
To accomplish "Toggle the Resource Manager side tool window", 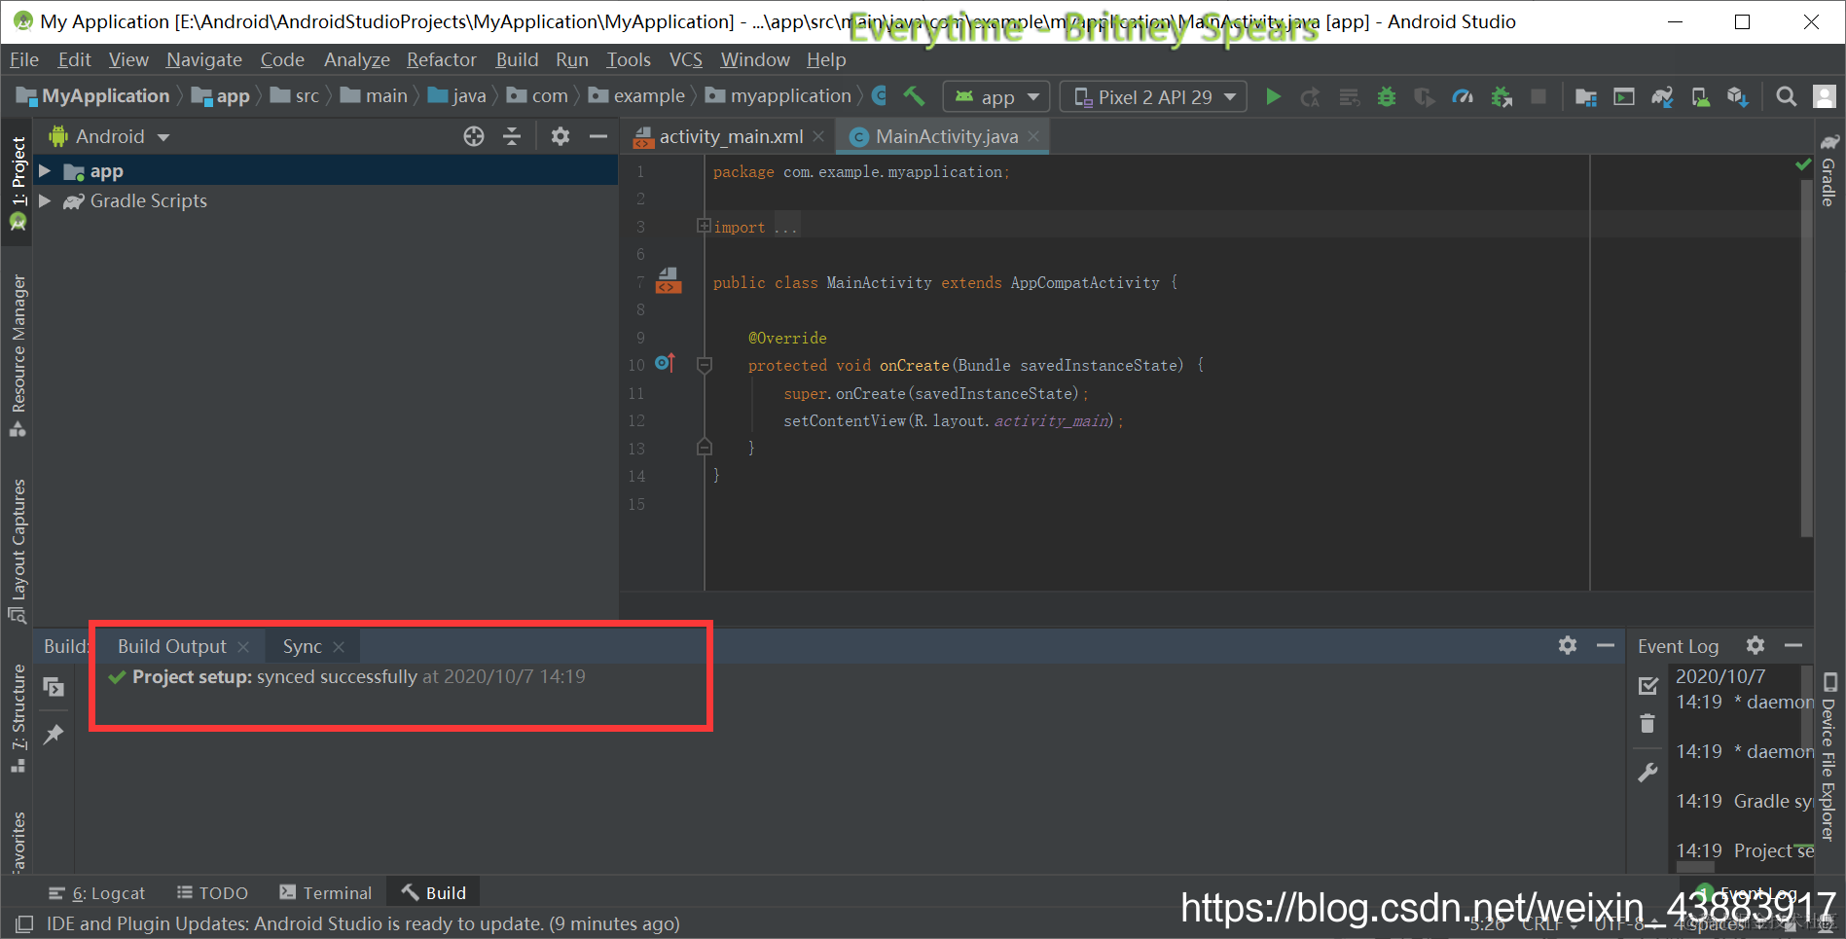I will point(18,355).
